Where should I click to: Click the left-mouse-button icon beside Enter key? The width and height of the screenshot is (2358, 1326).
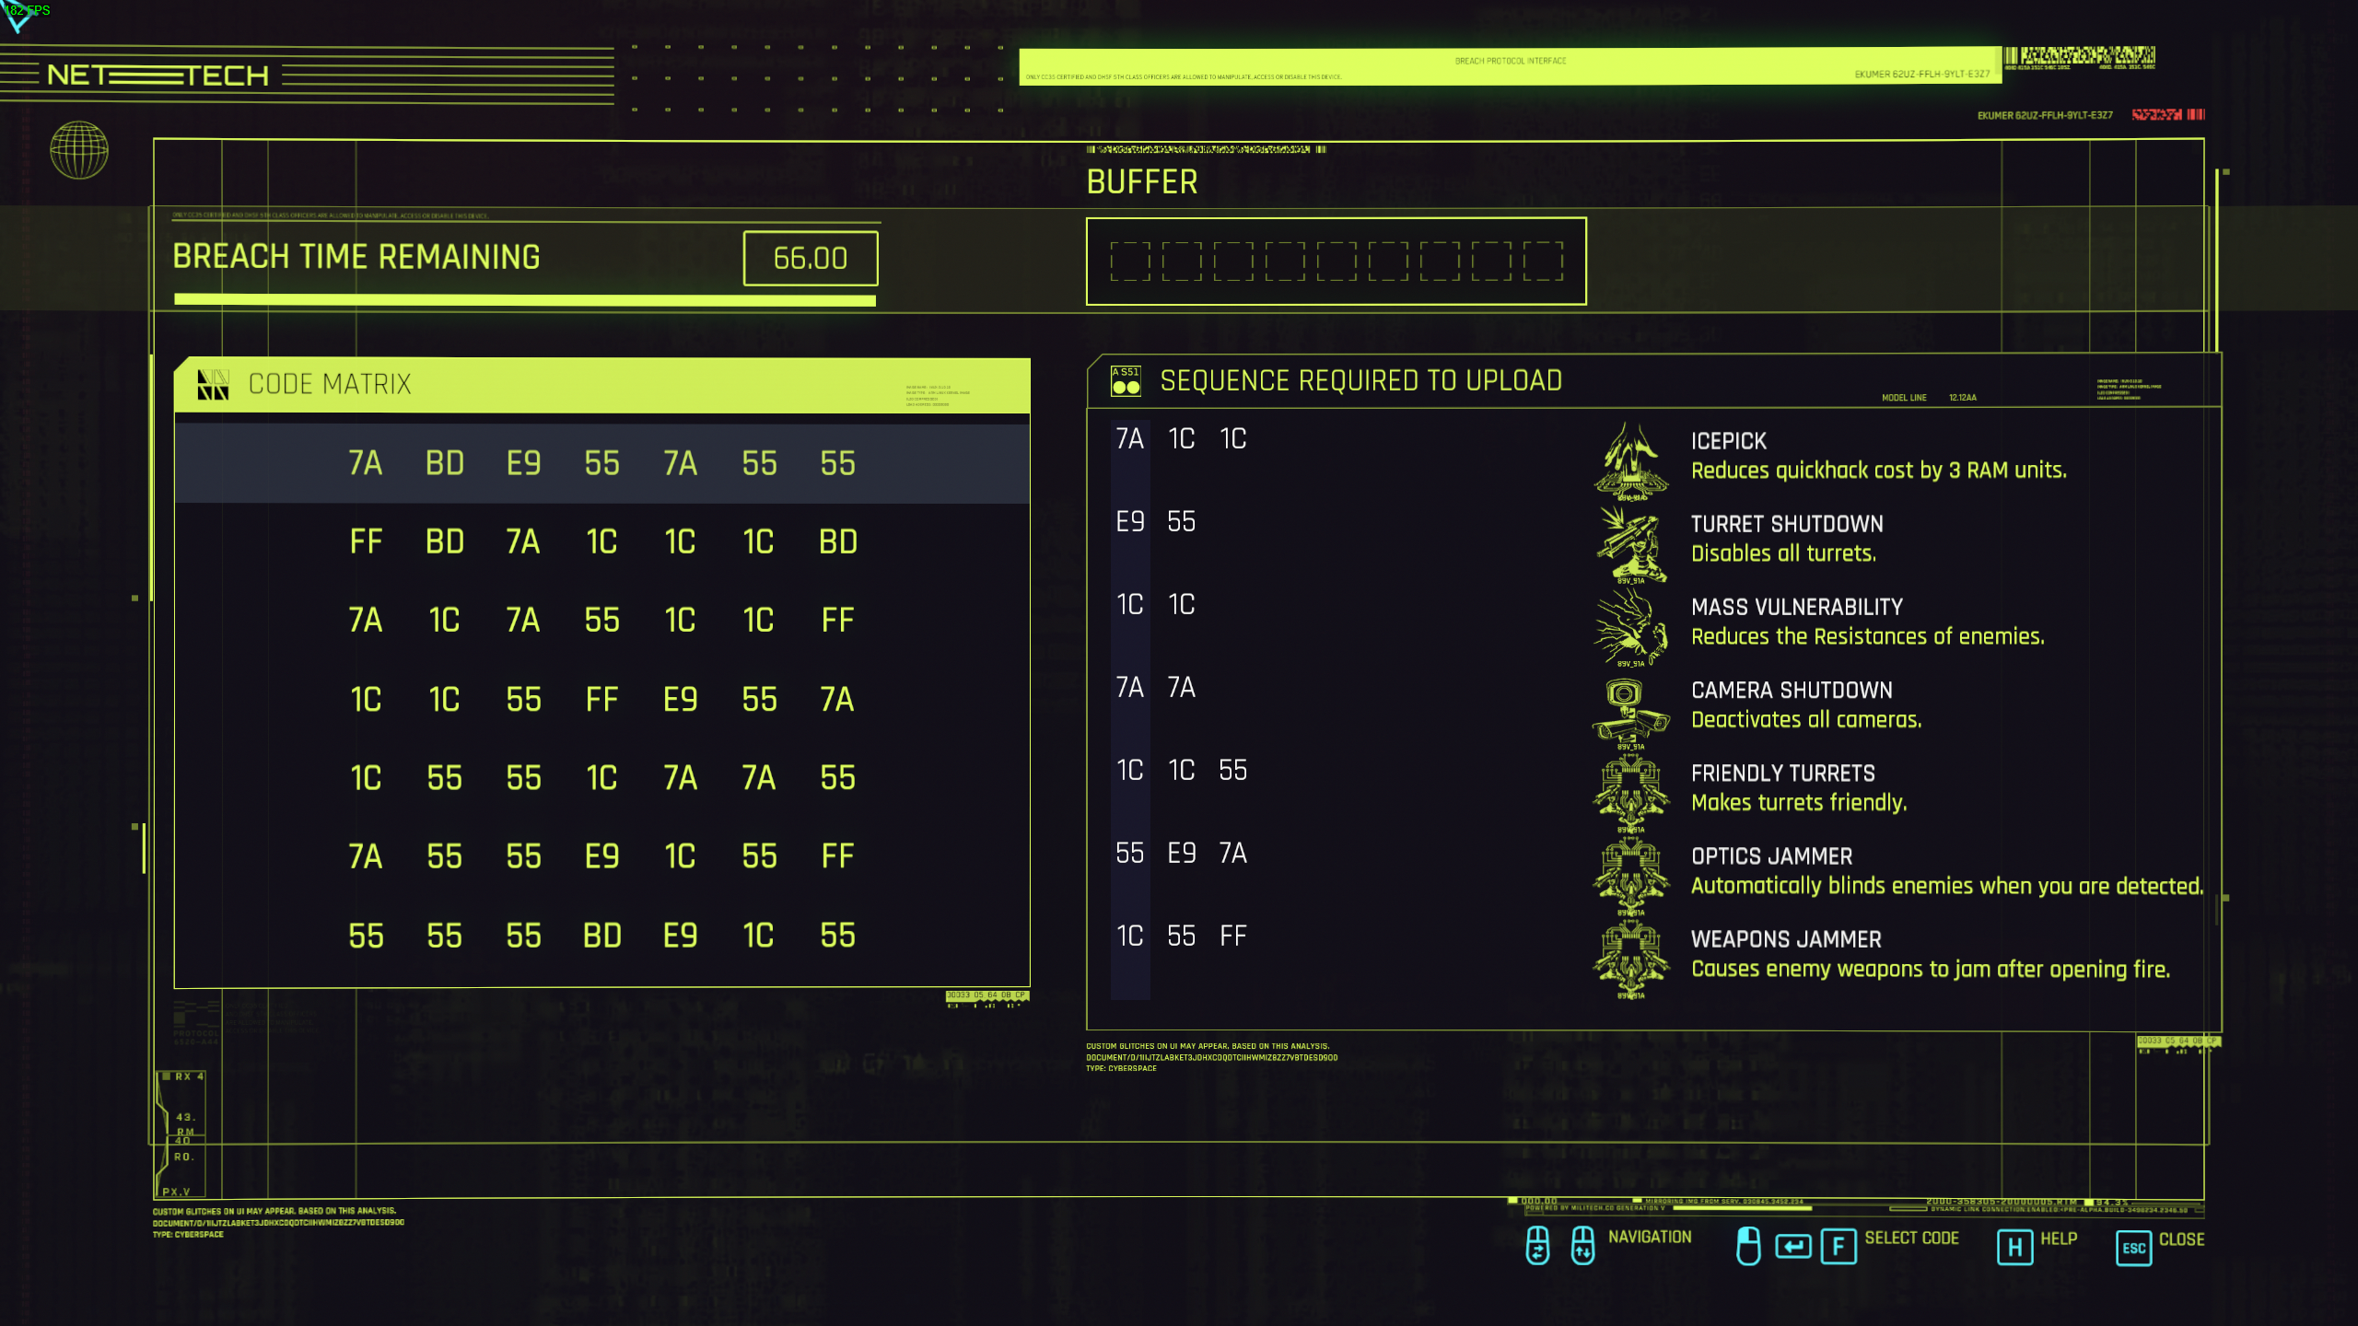point(1748,1246)
